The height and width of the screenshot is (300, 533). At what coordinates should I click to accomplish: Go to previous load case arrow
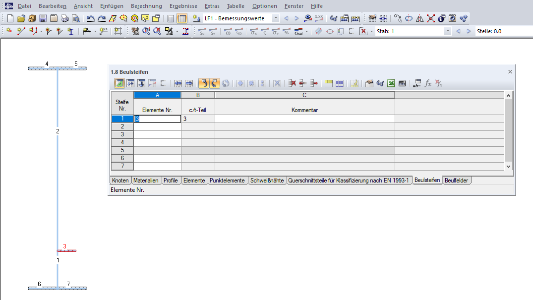pyautogui.click(x=286, y=18)
